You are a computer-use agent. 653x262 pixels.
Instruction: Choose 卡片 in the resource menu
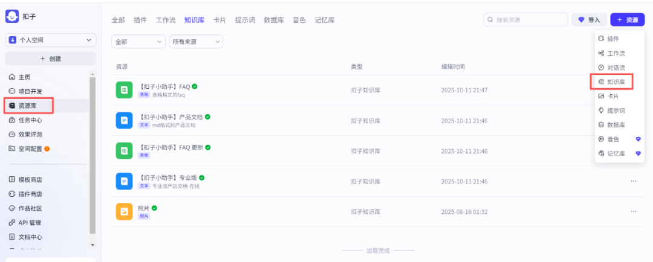tap(620, 96)
